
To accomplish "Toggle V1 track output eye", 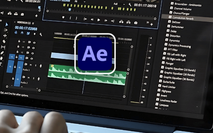I will [32, 59].
